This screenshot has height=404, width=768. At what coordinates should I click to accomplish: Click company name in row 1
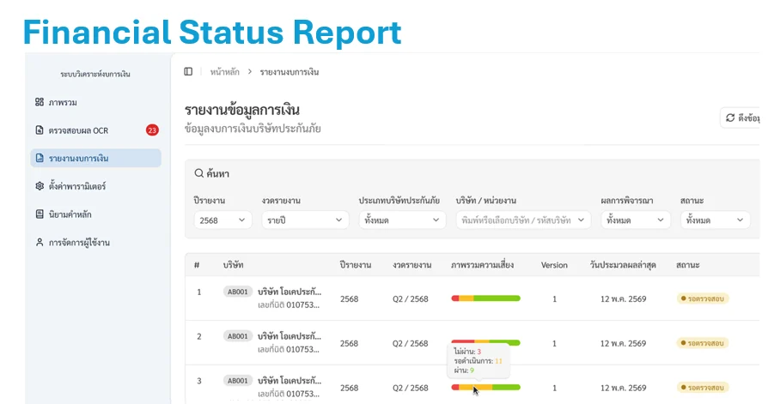(290, 292)
